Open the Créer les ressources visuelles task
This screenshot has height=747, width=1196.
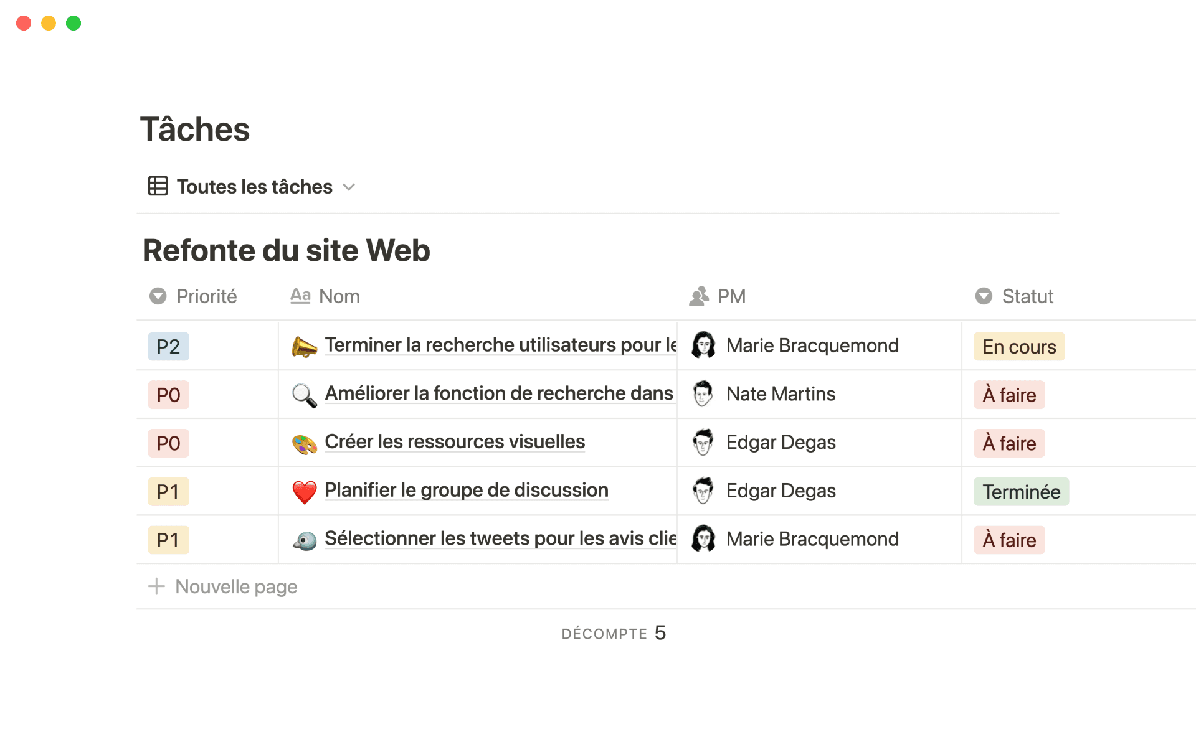point(455,442)
